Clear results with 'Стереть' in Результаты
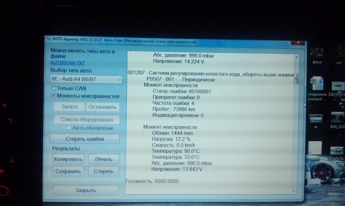Screen dimensions: 345x206 104,171
